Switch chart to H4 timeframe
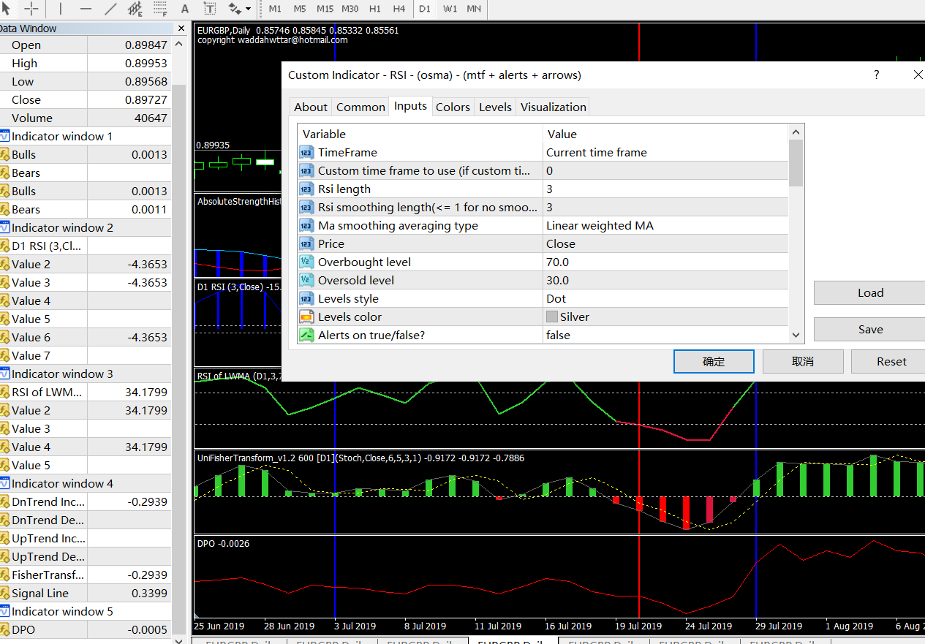The width and height of the screenshot is (925, 644). click(399, 9)
